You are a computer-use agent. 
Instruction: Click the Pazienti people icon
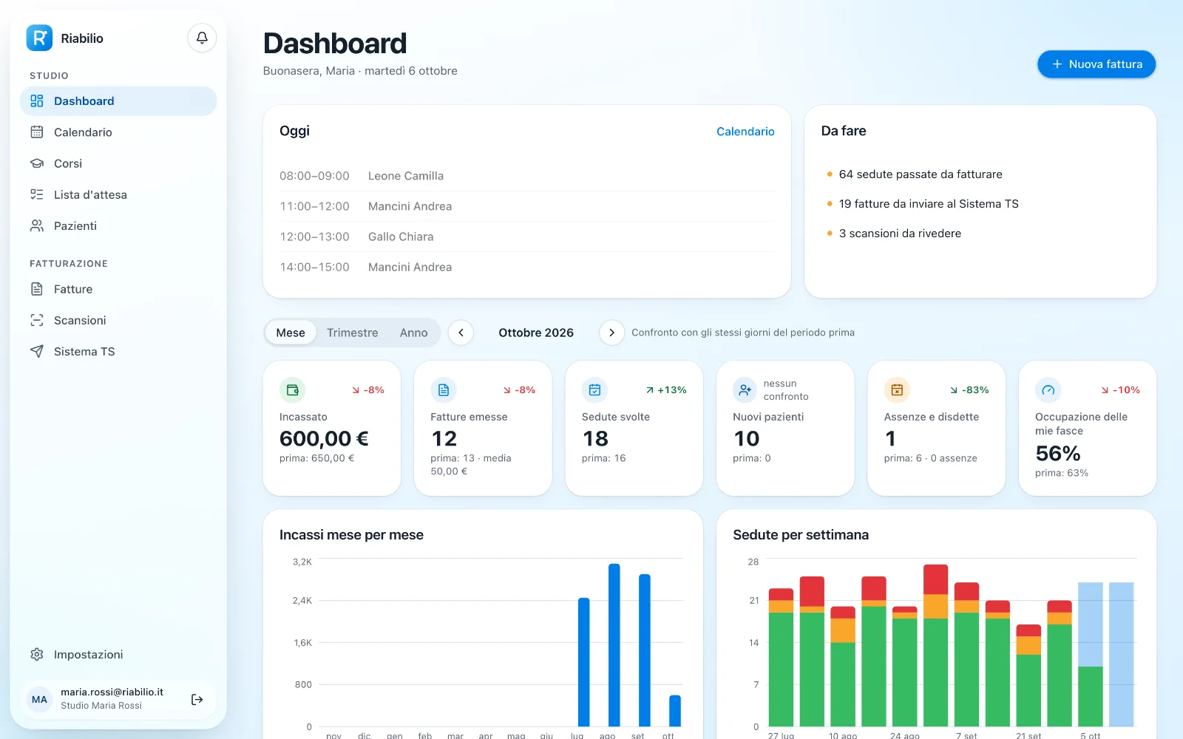(37, 226)
